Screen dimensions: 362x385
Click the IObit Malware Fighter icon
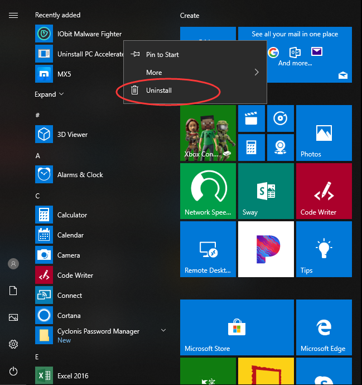point(44,34)
